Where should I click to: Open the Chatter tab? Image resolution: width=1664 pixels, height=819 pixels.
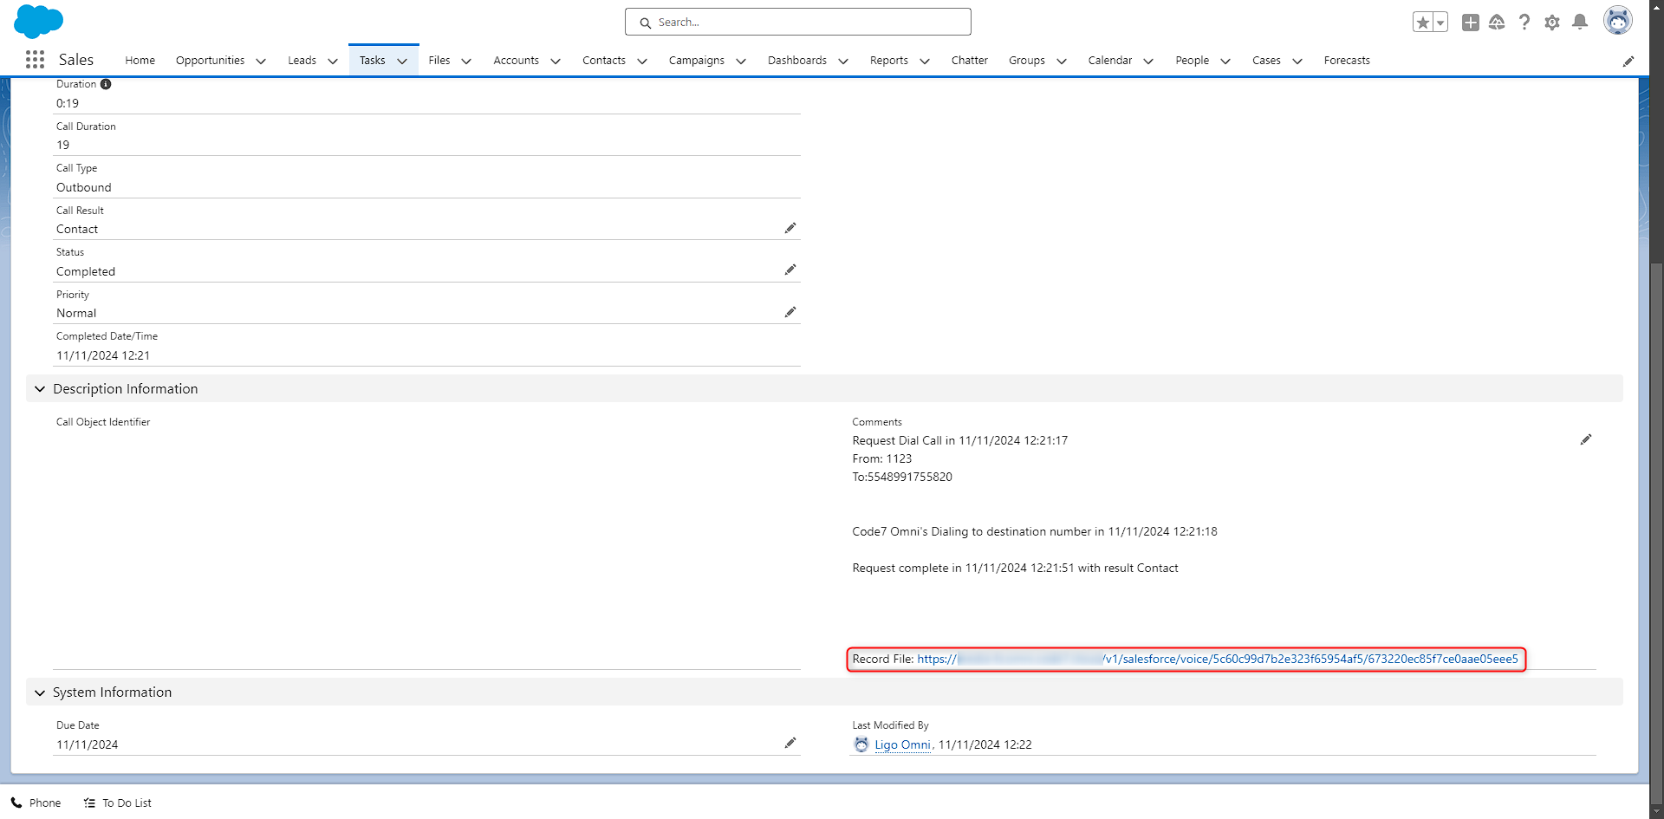point(969,61)
